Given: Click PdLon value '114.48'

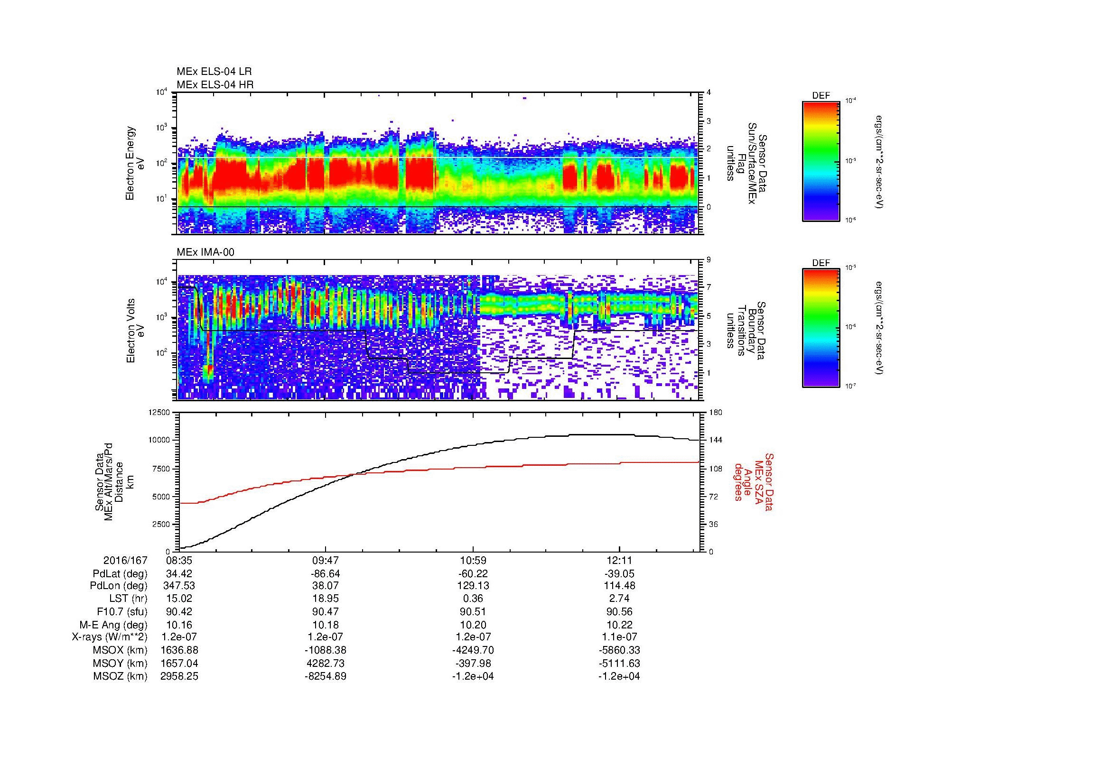Looking at the screenshot, I should (x=619, y=585).
